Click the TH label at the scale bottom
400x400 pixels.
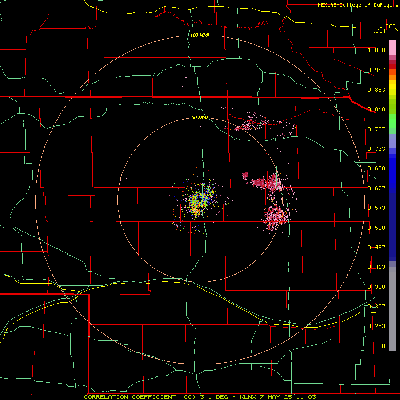click(382, 346)
